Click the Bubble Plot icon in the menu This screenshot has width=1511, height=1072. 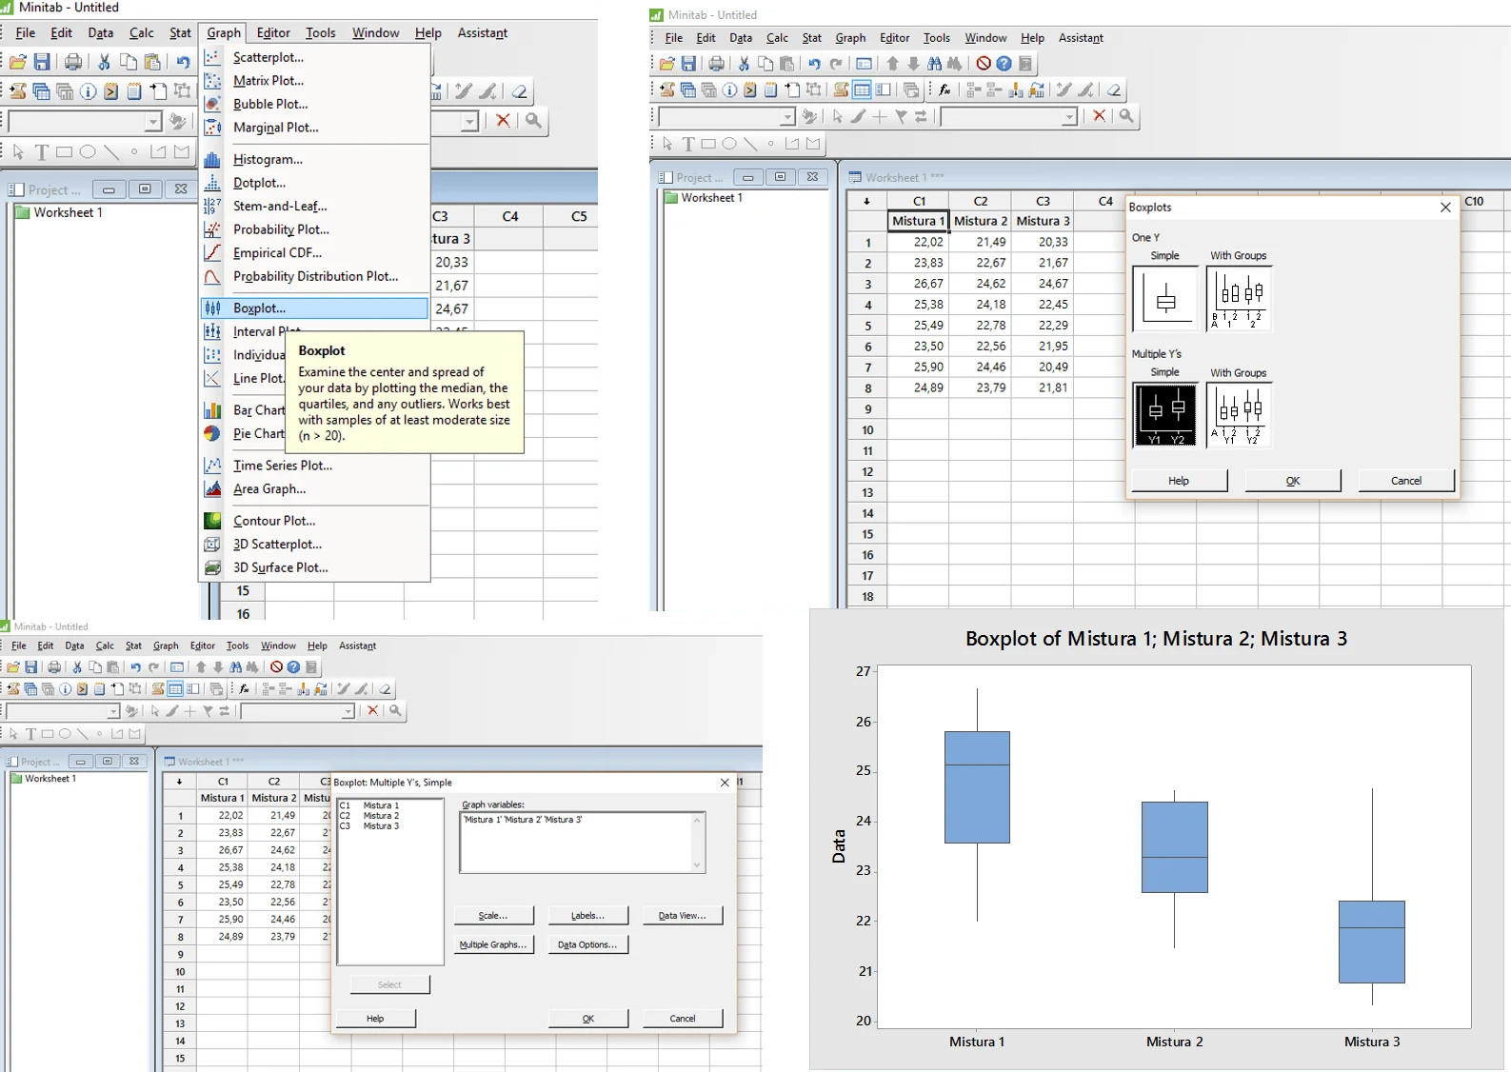(x=212, y=104)
